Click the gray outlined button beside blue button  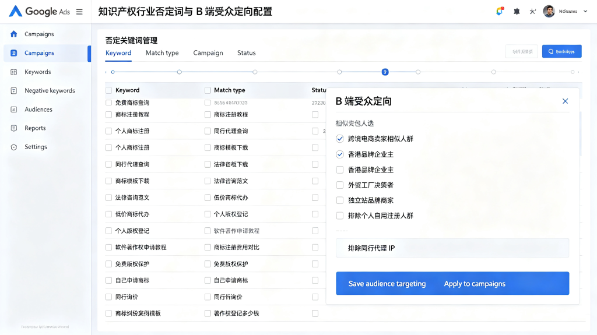coord(522,51)
